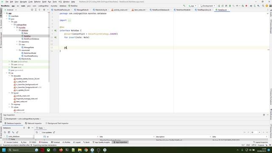Image resolution: width=272 pixels, height=153 pixels.
Task: Click the green Debug bug icon
Action: 230,6
